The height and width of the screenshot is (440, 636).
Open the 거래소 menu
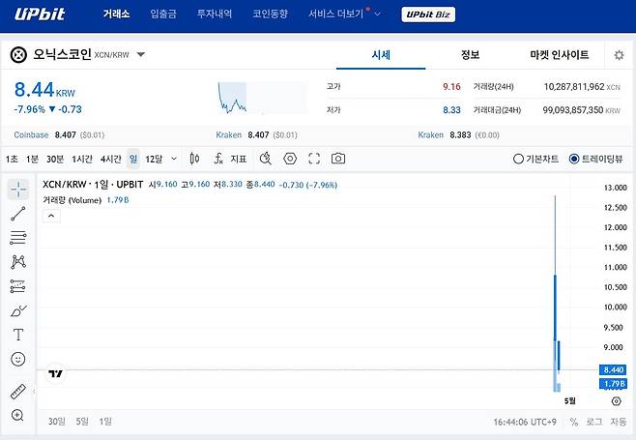point(116,15)
